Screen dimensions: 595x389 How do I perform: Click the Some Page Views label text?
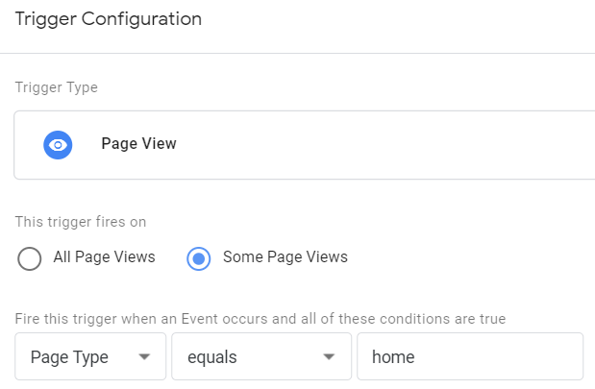point(285,257)
